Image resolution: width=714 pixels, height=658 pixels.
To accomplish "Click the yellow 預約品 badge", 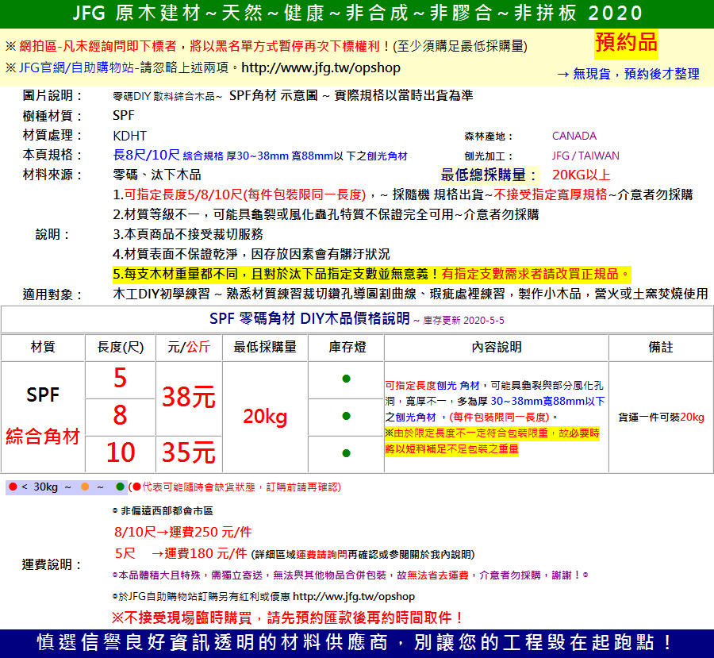I will tap(626, 43).
